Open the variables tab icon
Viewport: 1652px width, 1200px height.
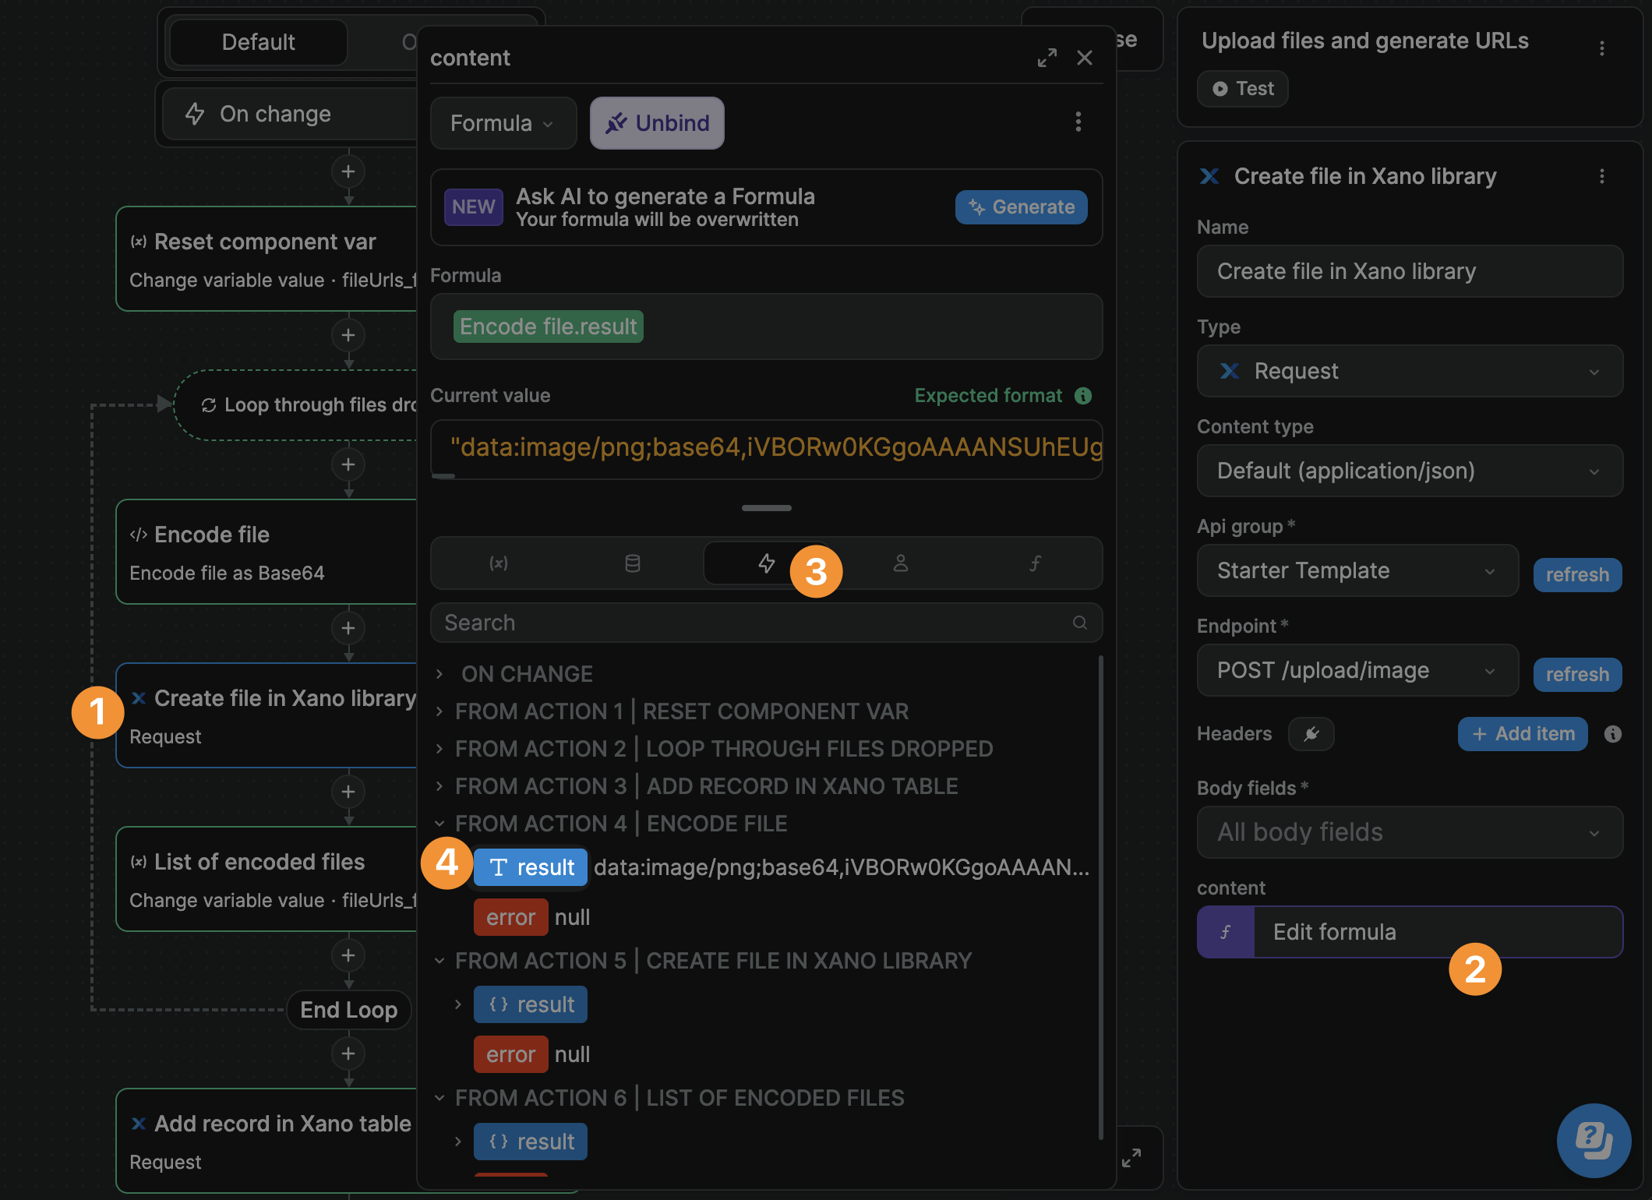coord(499,563)
